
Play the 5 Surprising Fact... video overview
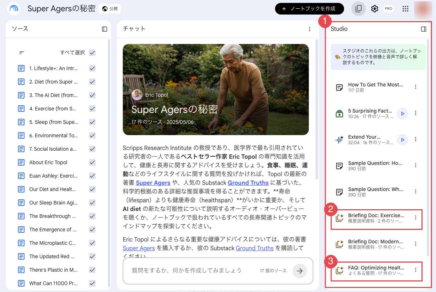coord(402,113)
